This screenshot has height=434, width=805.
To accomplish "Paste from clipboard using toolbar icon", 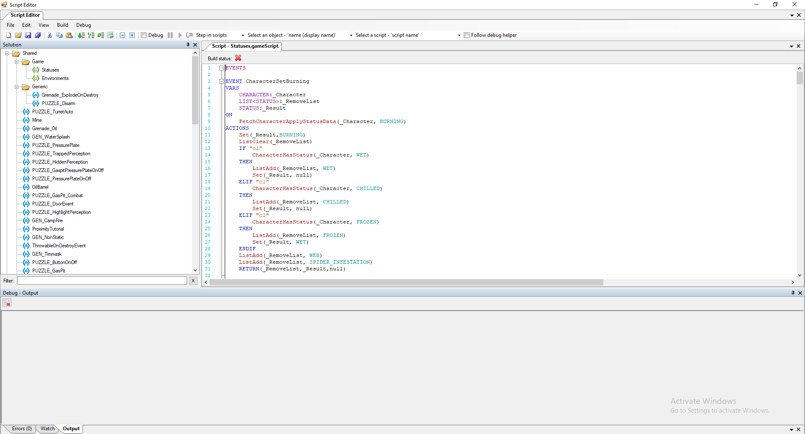I will [x=69, y=35].
